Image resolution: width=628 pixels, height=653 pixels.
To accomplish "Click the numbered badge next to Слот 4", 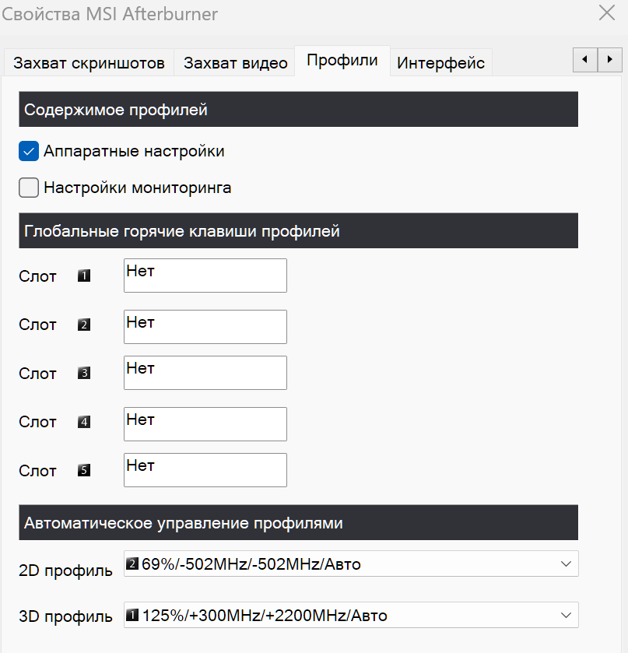I will [84, 422].
